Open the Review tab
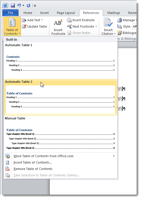The height and width of the screenshot is (199, 141). pos(132,13)
